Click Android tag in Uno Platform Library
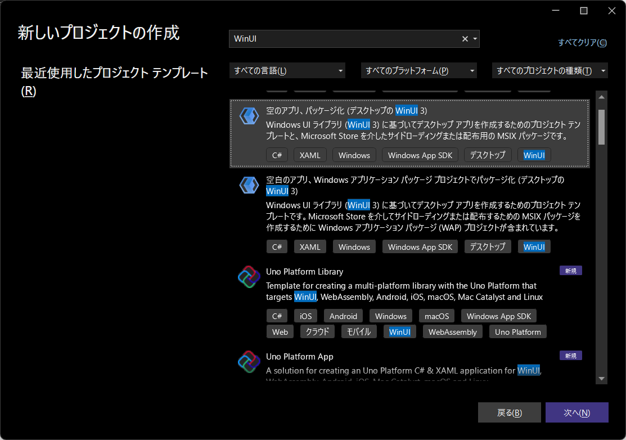Screen dimensions: 626x440 tap(343, 316)
